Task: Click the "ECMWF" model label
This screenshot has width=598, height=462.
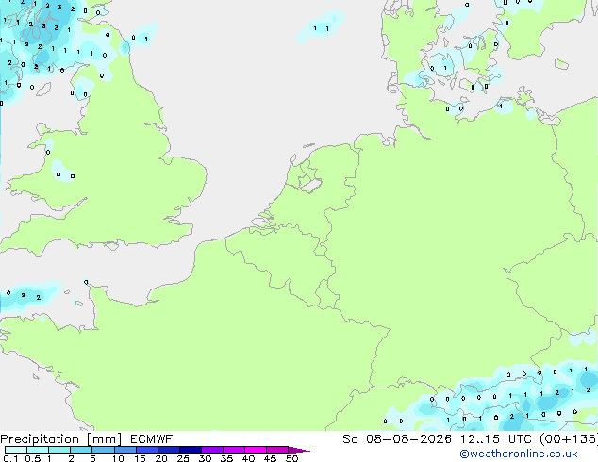Action: [x=152, y=439]
